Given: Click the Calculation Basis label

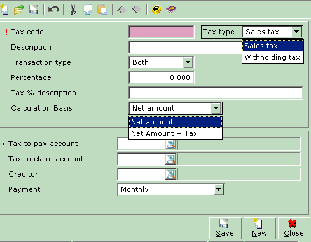Looking at the screenshot, I should 41,108.
